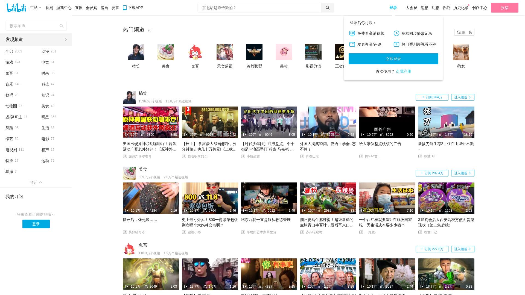
Task: Open the 潮州麻辣烫 video thumbnail
Action: (328, 198)
